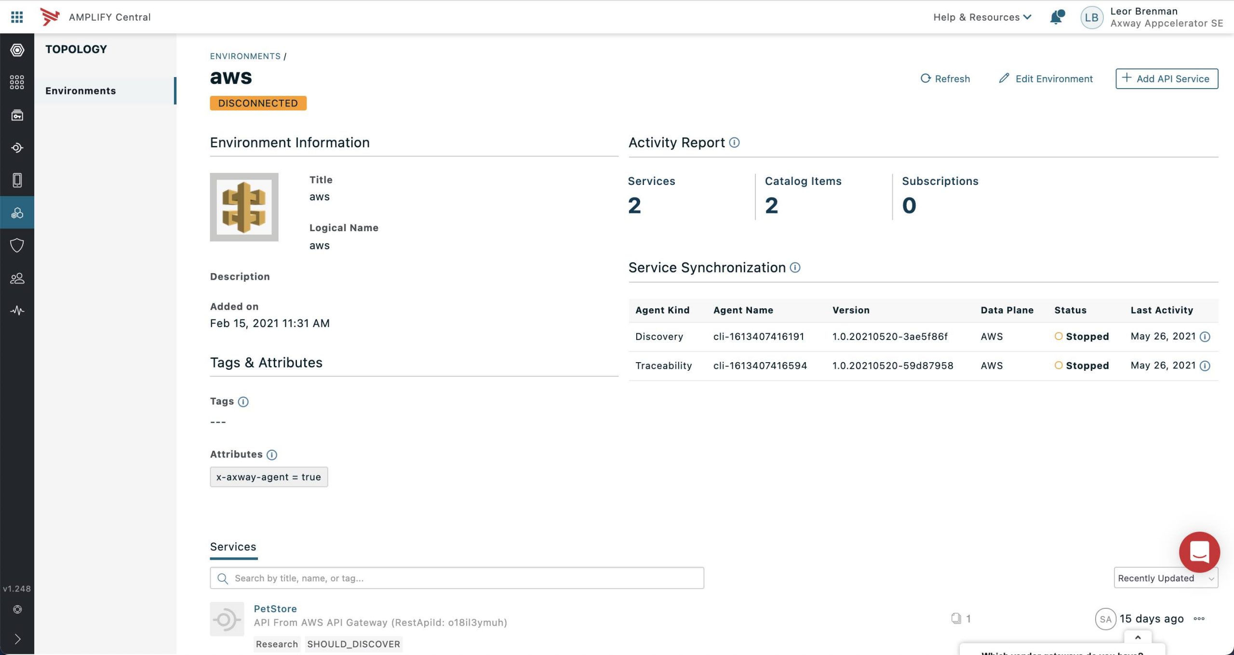Click the SHOULD_DISCOVER tag
1234x655 pixels.
coord(353,644)
